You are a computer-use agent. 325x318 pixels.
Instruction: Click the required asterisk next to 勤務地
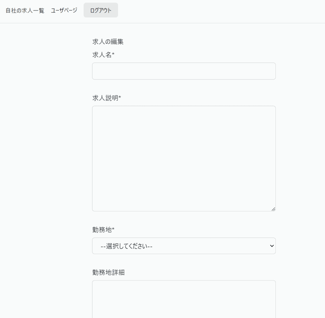(113, 229)
